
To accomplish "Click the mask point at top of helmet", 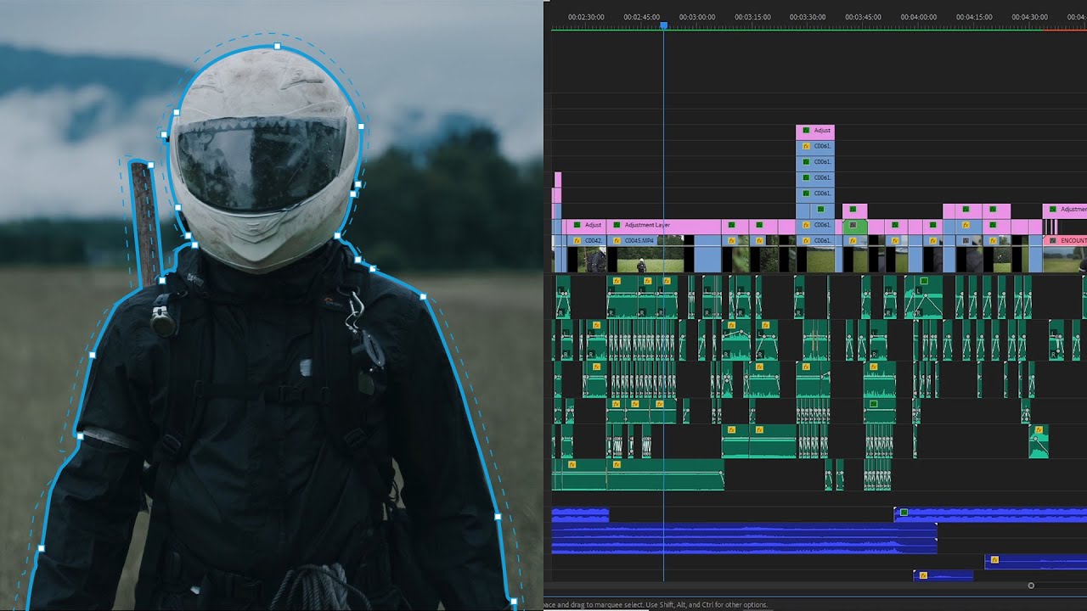I will pos(278,47).
